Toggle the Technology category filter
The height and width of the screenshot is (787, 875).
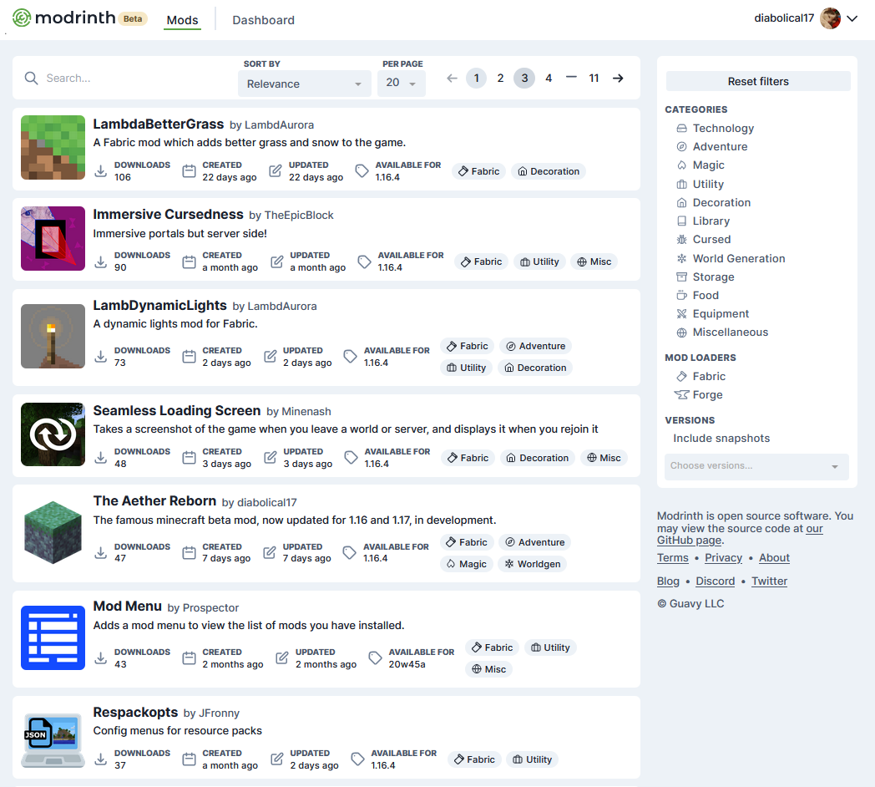[722, 128]
